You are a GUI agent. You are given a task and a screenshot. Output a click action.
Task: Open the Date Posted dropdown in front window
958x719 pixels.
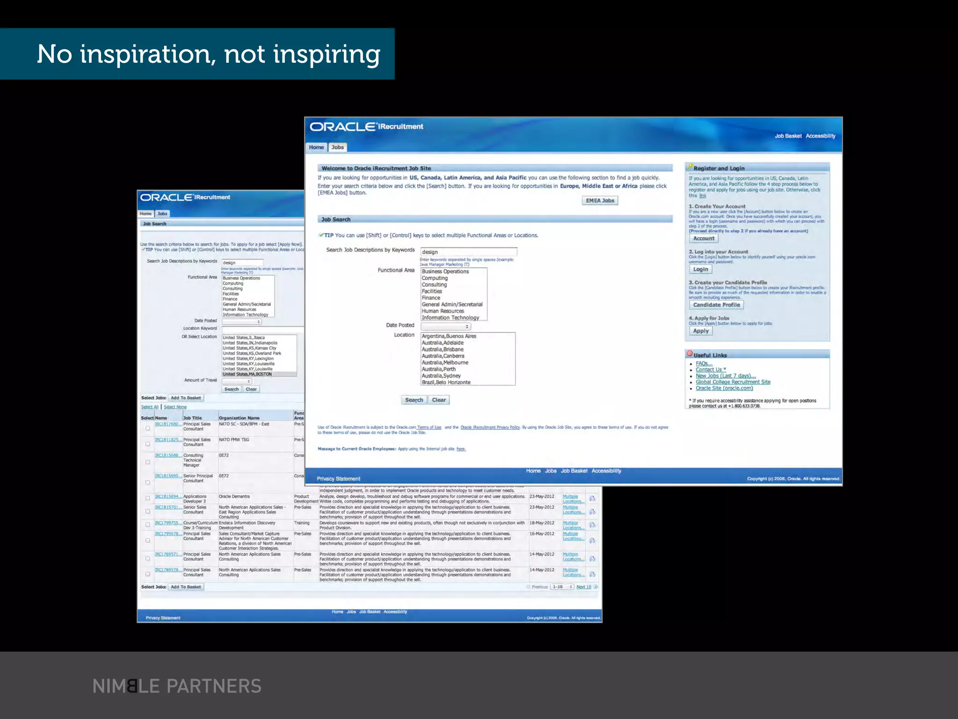[x=446, y=326]
